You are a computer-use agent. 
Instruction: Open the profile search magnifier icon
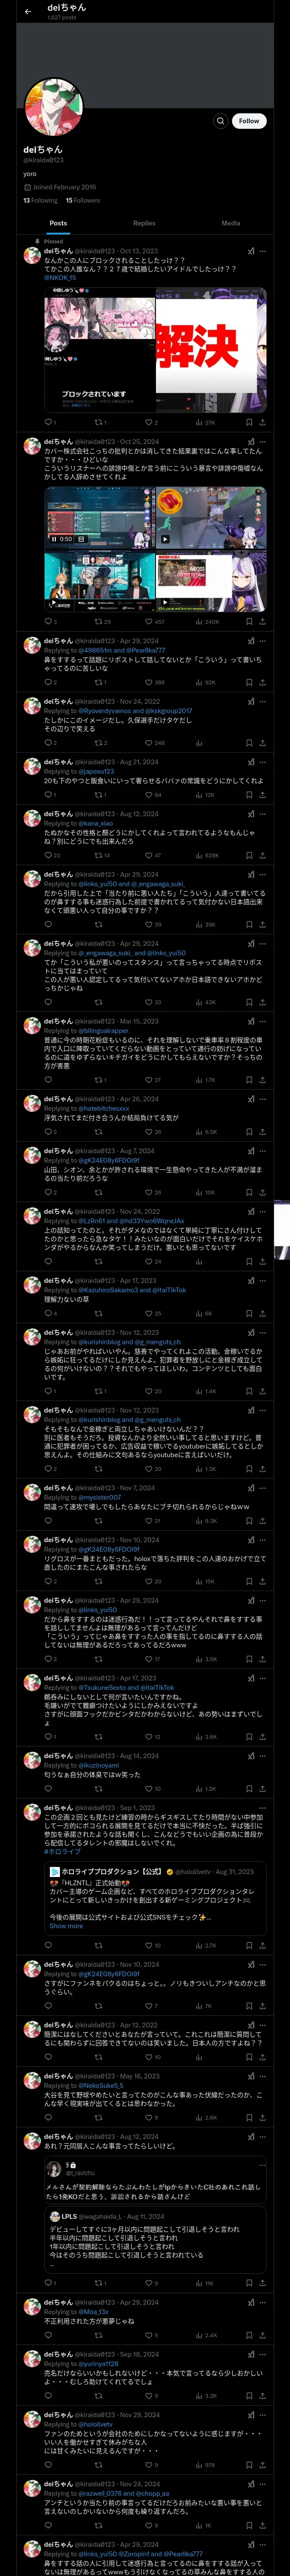point(220,121)
